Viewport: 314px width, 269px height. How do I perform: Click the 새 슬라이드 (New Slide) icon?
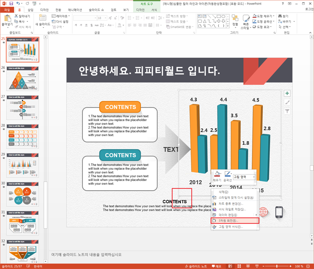coord(42,17)
